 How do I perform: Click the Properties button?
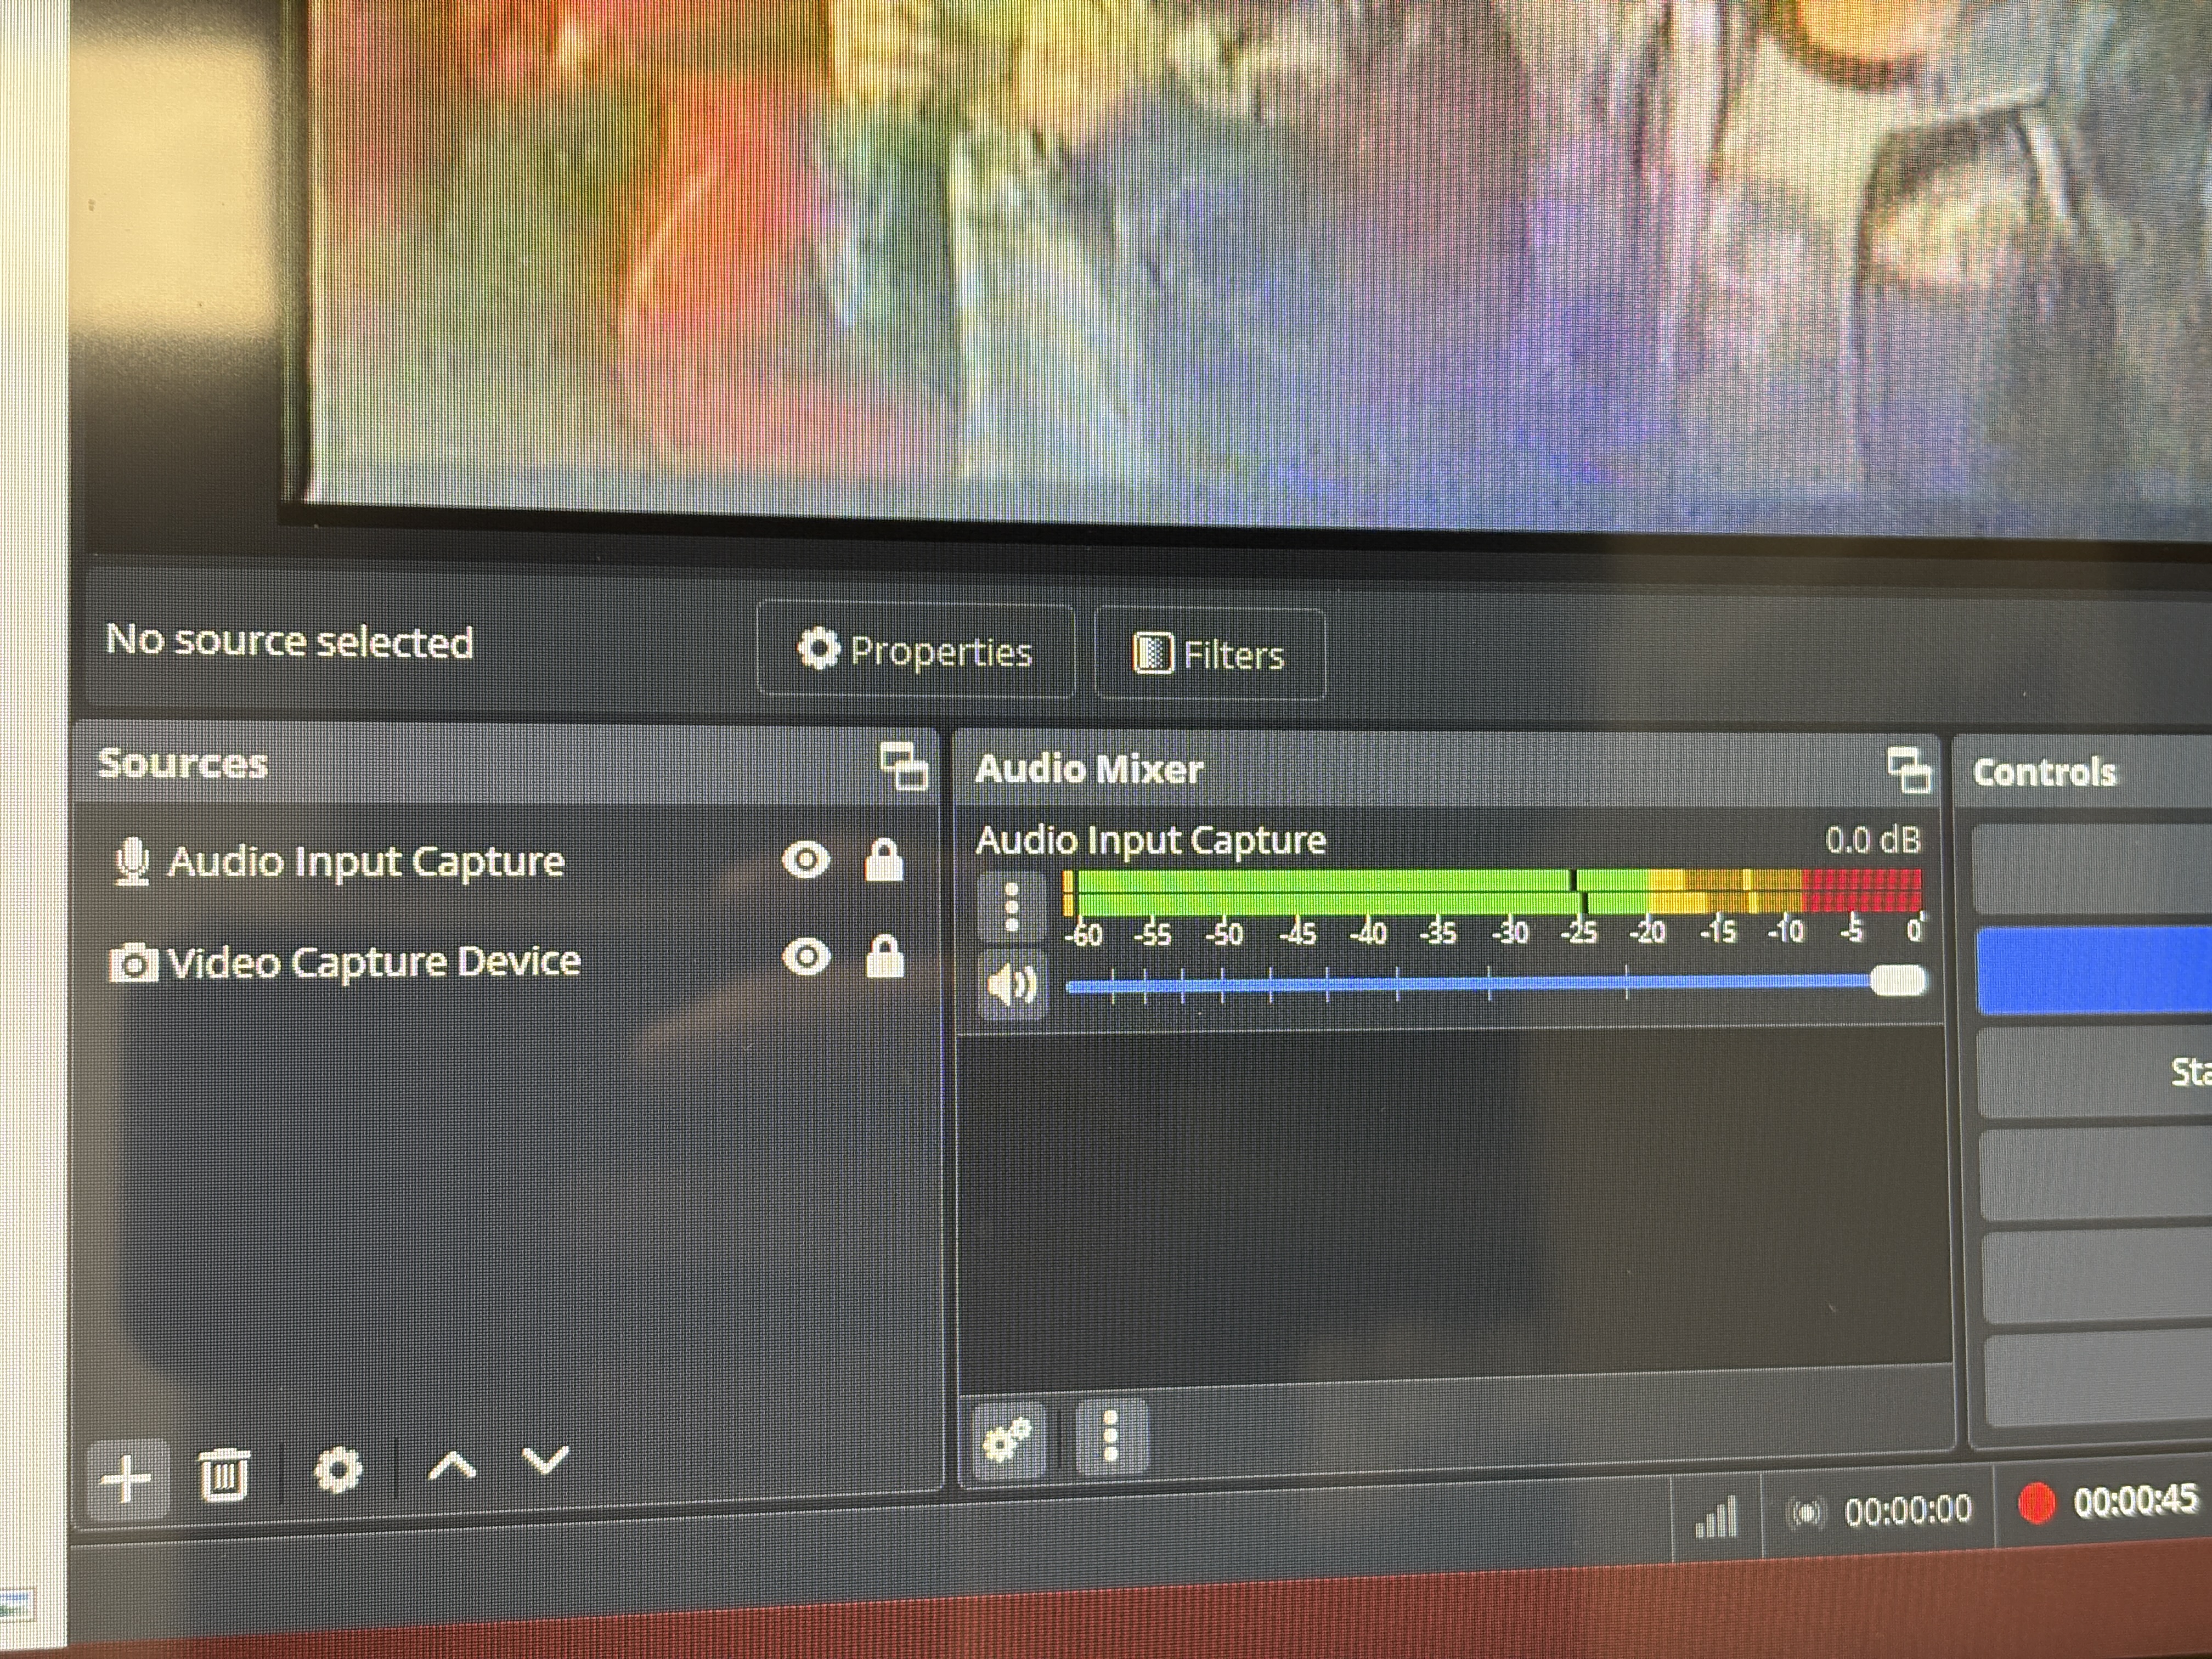915,651
